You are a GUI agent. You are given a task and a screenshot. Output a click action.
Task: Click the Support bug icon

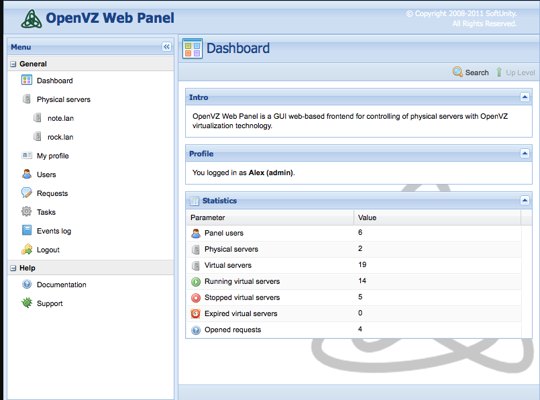click(x=27, y=303)
